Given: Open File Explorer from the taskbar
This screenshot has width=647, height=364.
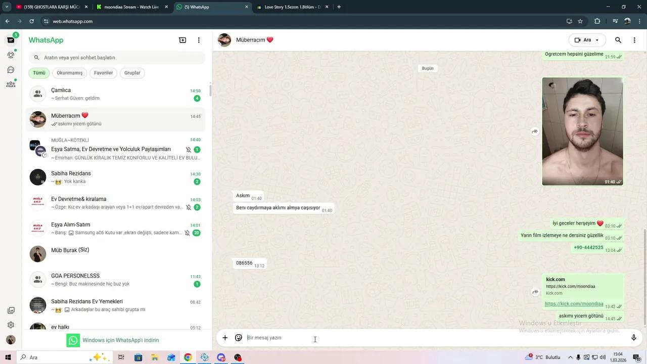Looking at the screenshot, I should coord(155,357).
